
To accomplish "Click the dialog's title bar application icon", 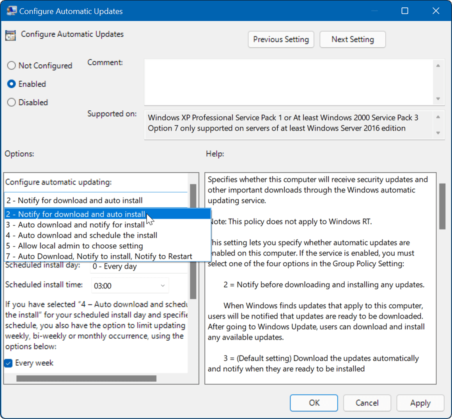I will pyautogui.click(x=11, y=11).
